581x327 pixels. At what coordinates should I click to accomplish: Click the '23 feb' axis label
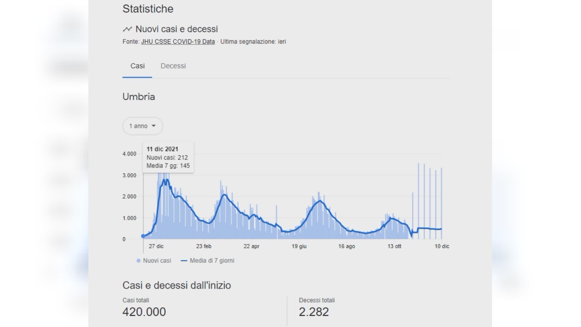(x=204, y=246)
